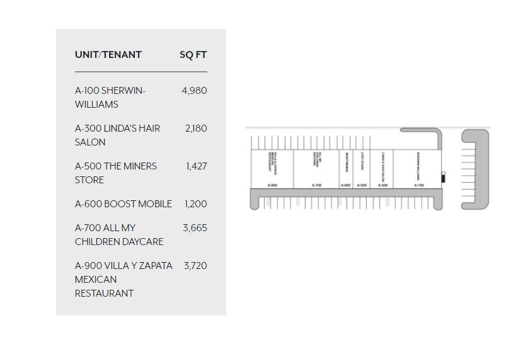Select unit A-700 on the site plan

[316, 169]
